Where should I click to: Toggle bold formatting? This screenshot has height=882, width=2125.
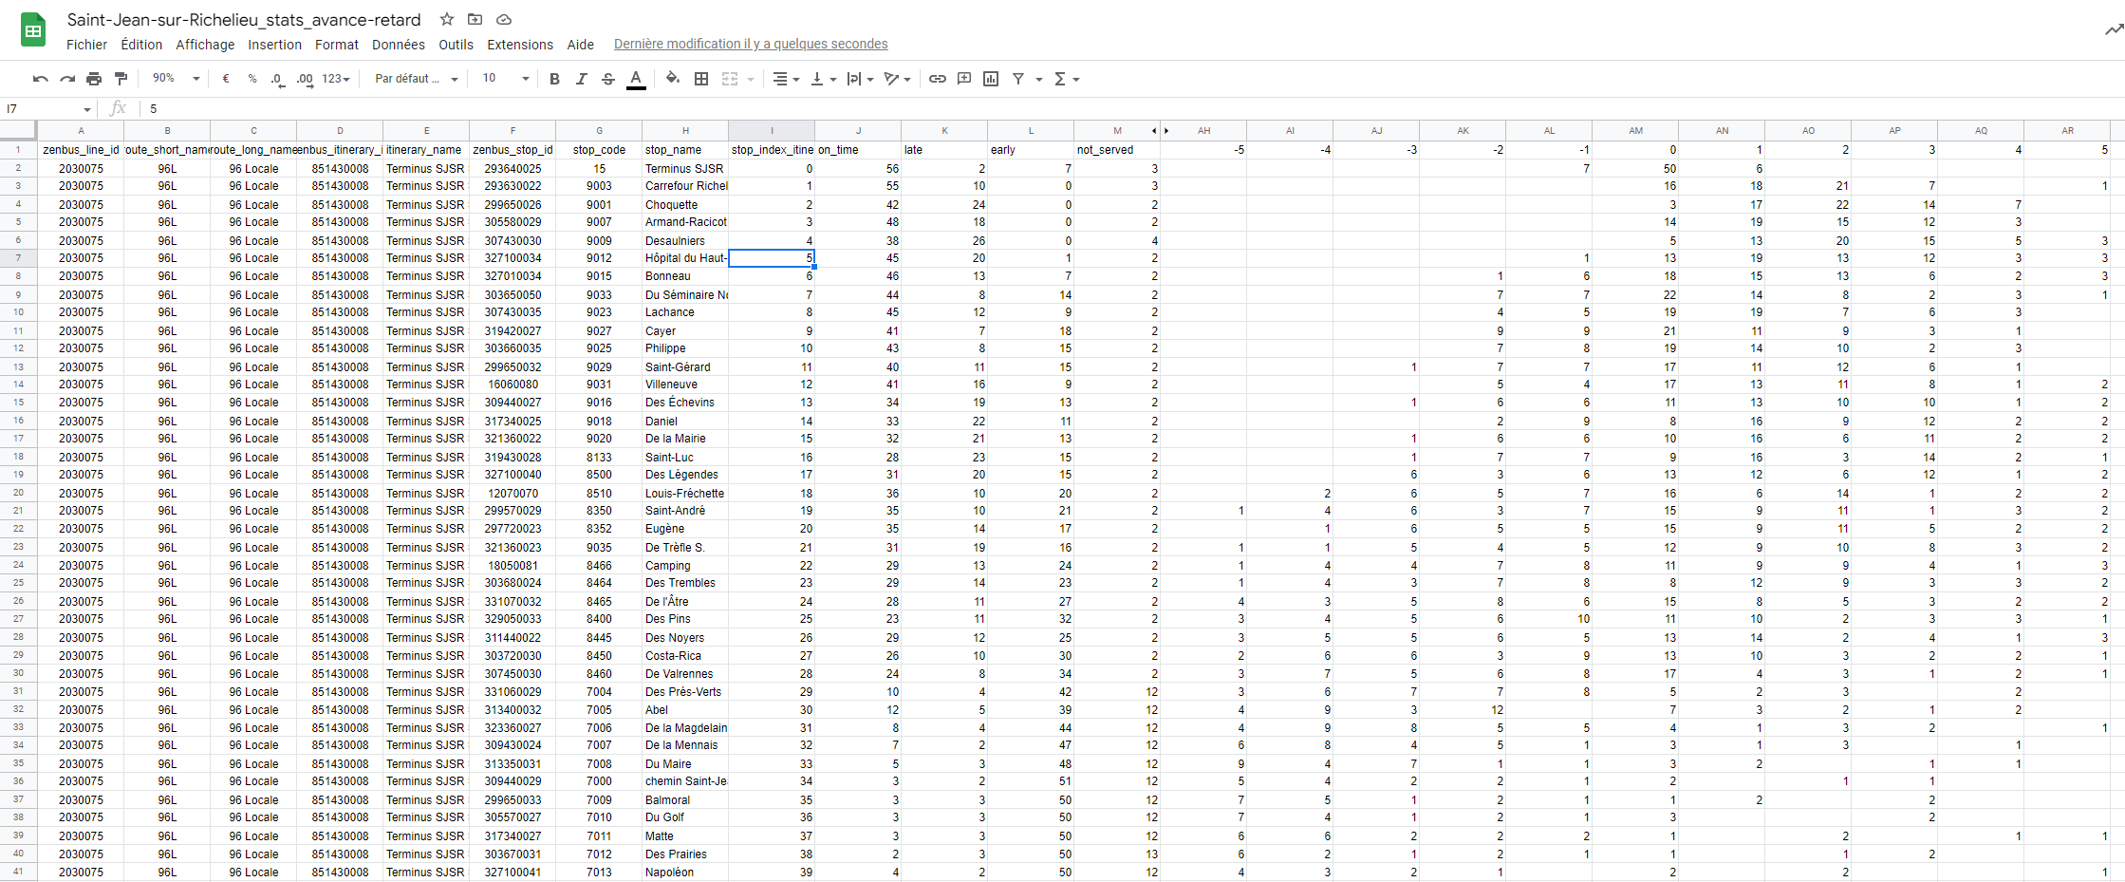[x=554, y=79]
